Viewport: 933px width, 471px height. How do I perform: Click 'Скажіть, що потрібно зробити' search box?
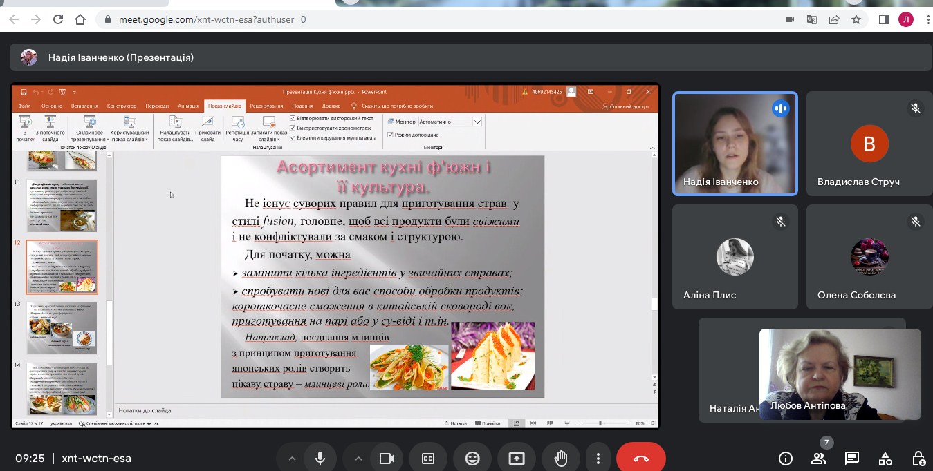coord(397,106)
